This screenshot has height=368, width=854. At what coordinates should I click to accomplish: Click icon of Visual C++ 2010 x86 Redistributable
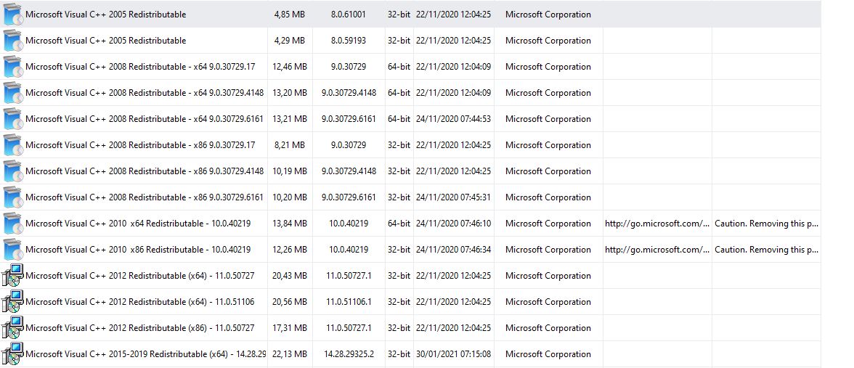(x=13, y=250)
